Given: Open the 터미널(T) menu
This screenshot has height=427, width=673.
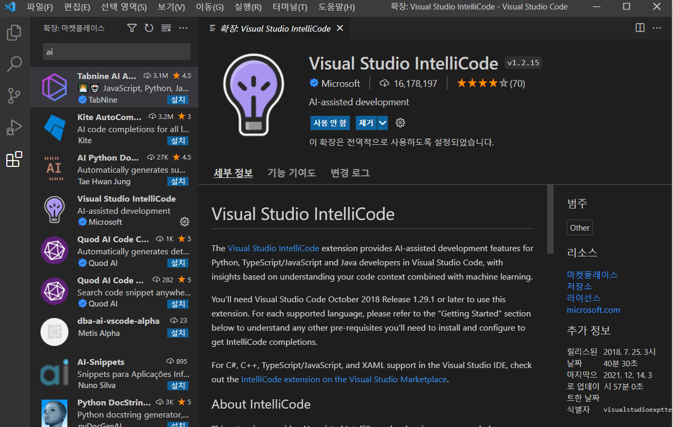Looking at the screenshot, I should [x=290, y=7].
